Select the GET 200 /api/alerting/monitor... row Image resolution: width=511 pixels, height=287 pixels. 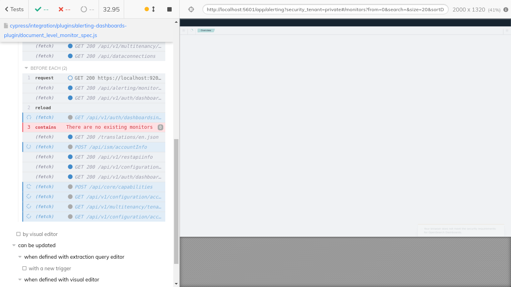94,88
